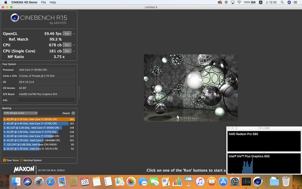The width and height of the screenshot is (302, 189).
Task: Click the Wi-Fi status icon
Action: tap(239, 2)
